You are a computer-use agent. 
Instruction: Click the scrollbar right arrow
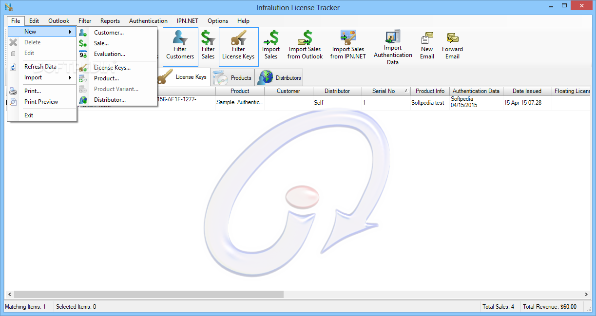[x=587, y=295]
